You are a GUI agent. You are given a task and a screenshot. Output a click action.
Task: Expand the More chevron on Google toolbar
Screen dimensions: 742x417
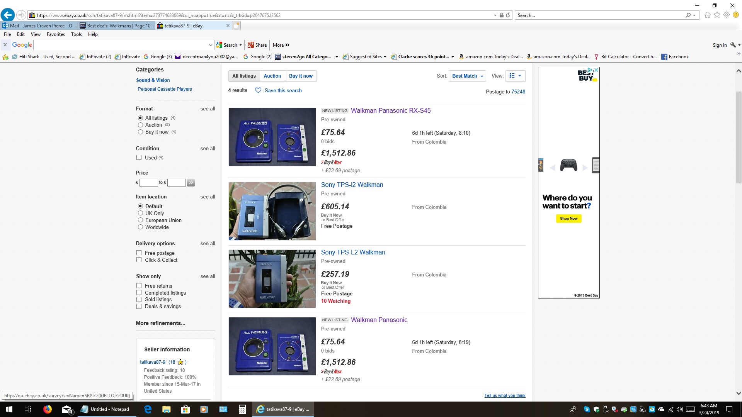(287, 45)
